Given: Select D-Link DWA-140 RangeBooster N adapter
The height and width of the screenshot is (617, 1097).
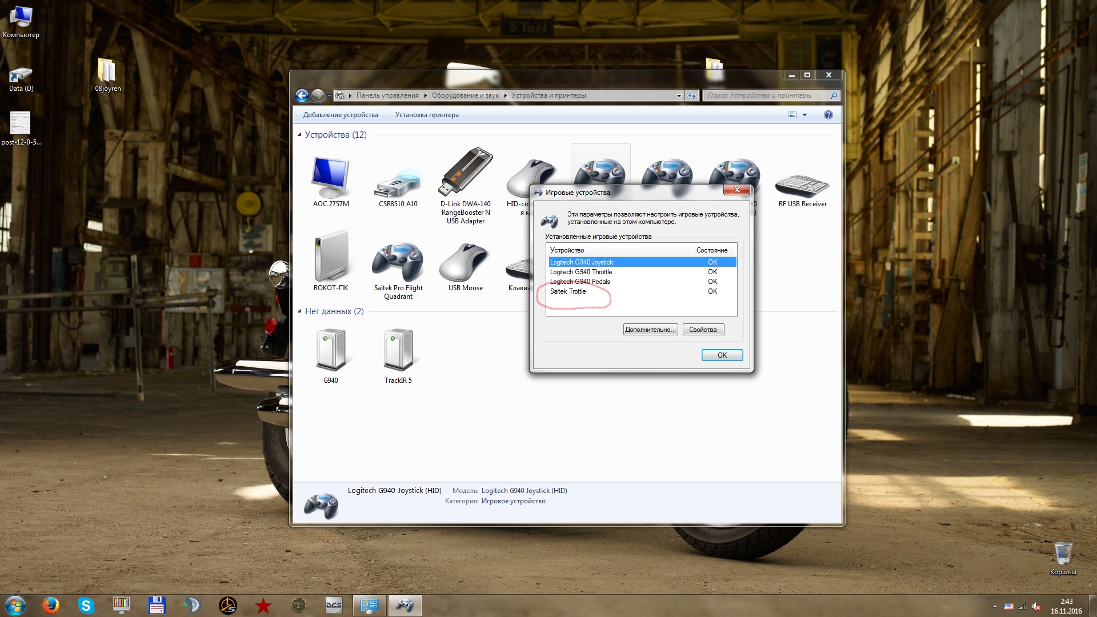Looking at the screenshot, I should 466,186.
